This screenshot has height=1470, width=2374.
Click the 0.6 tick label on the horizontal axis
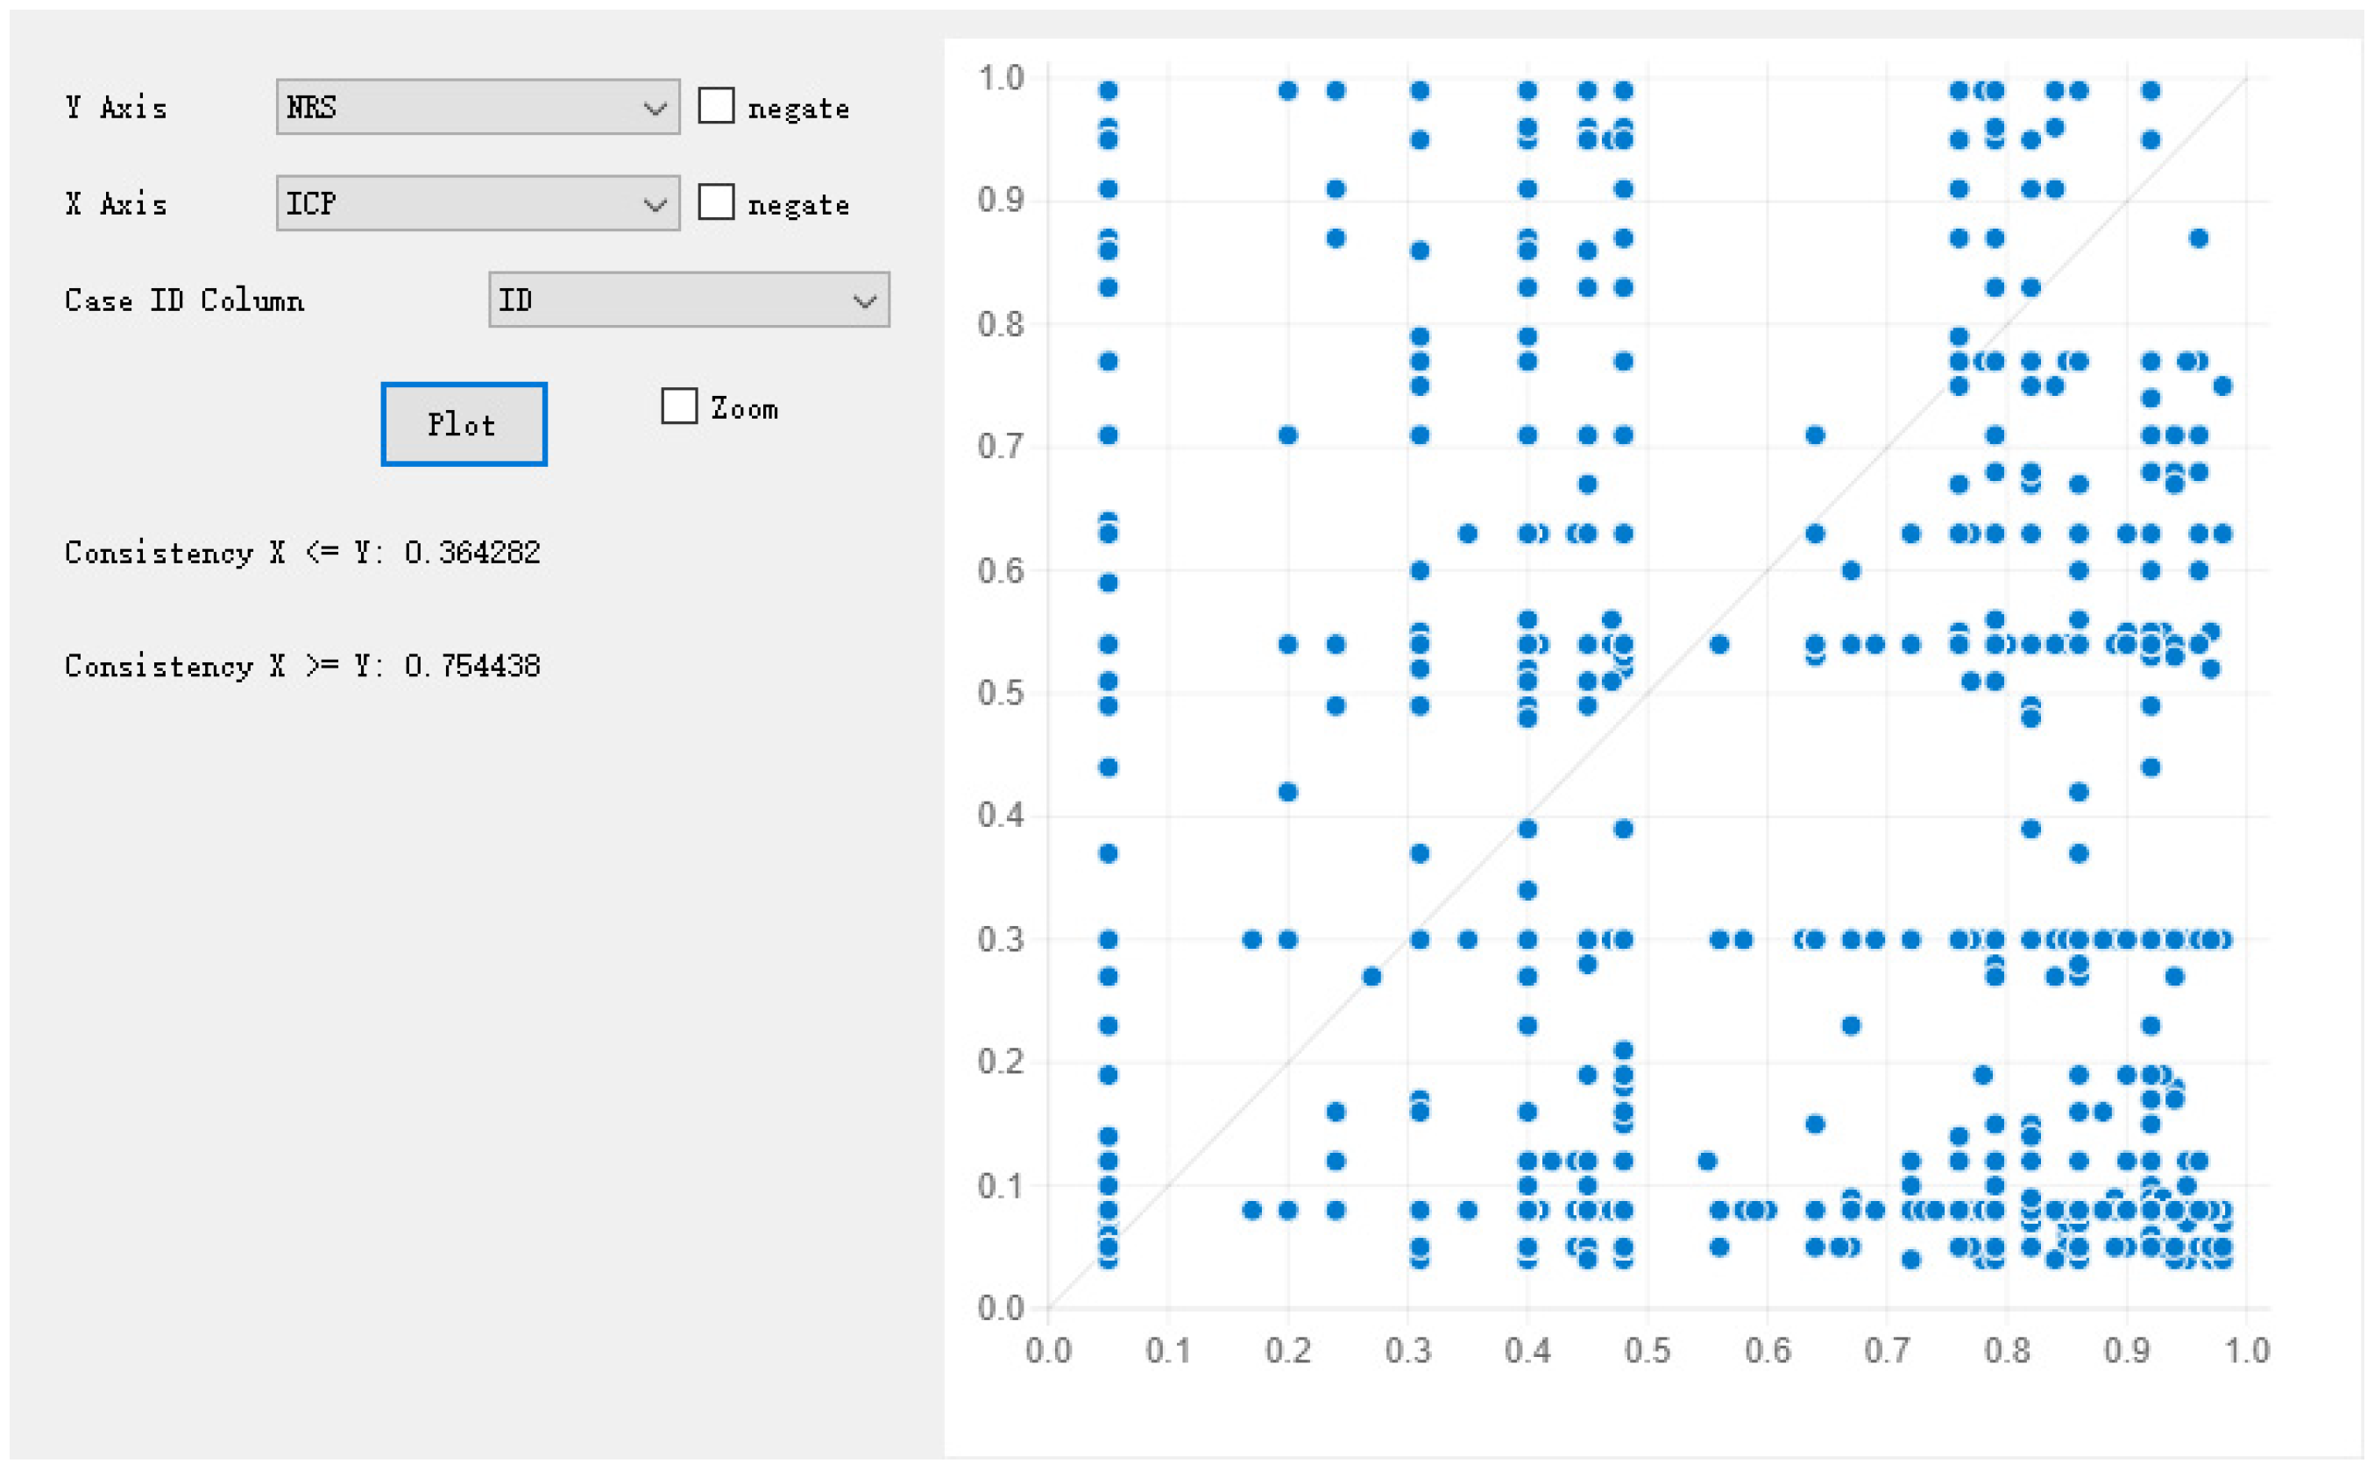pyautogui.click(x=1767, y=1350)
